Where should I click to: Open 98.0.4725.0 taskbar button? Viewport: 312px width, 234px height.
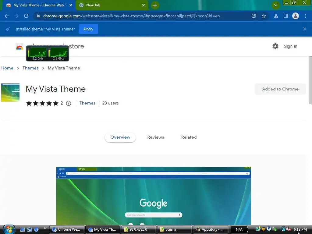[139, 230]
